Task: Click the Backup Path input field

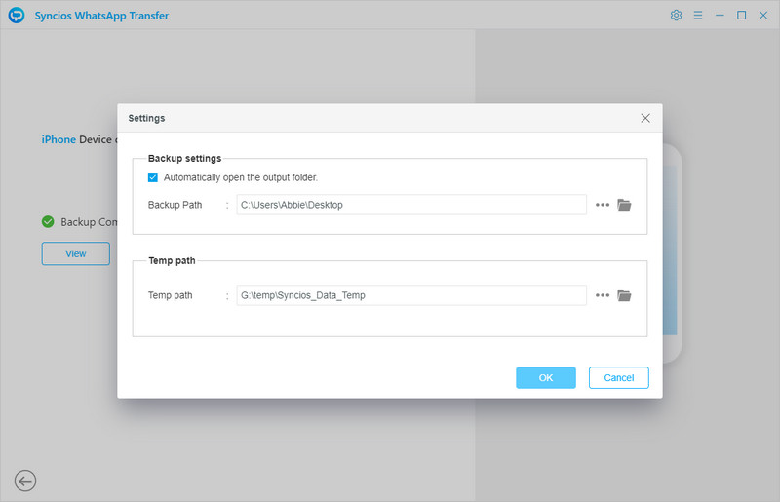Action: (x=411, y=205)
